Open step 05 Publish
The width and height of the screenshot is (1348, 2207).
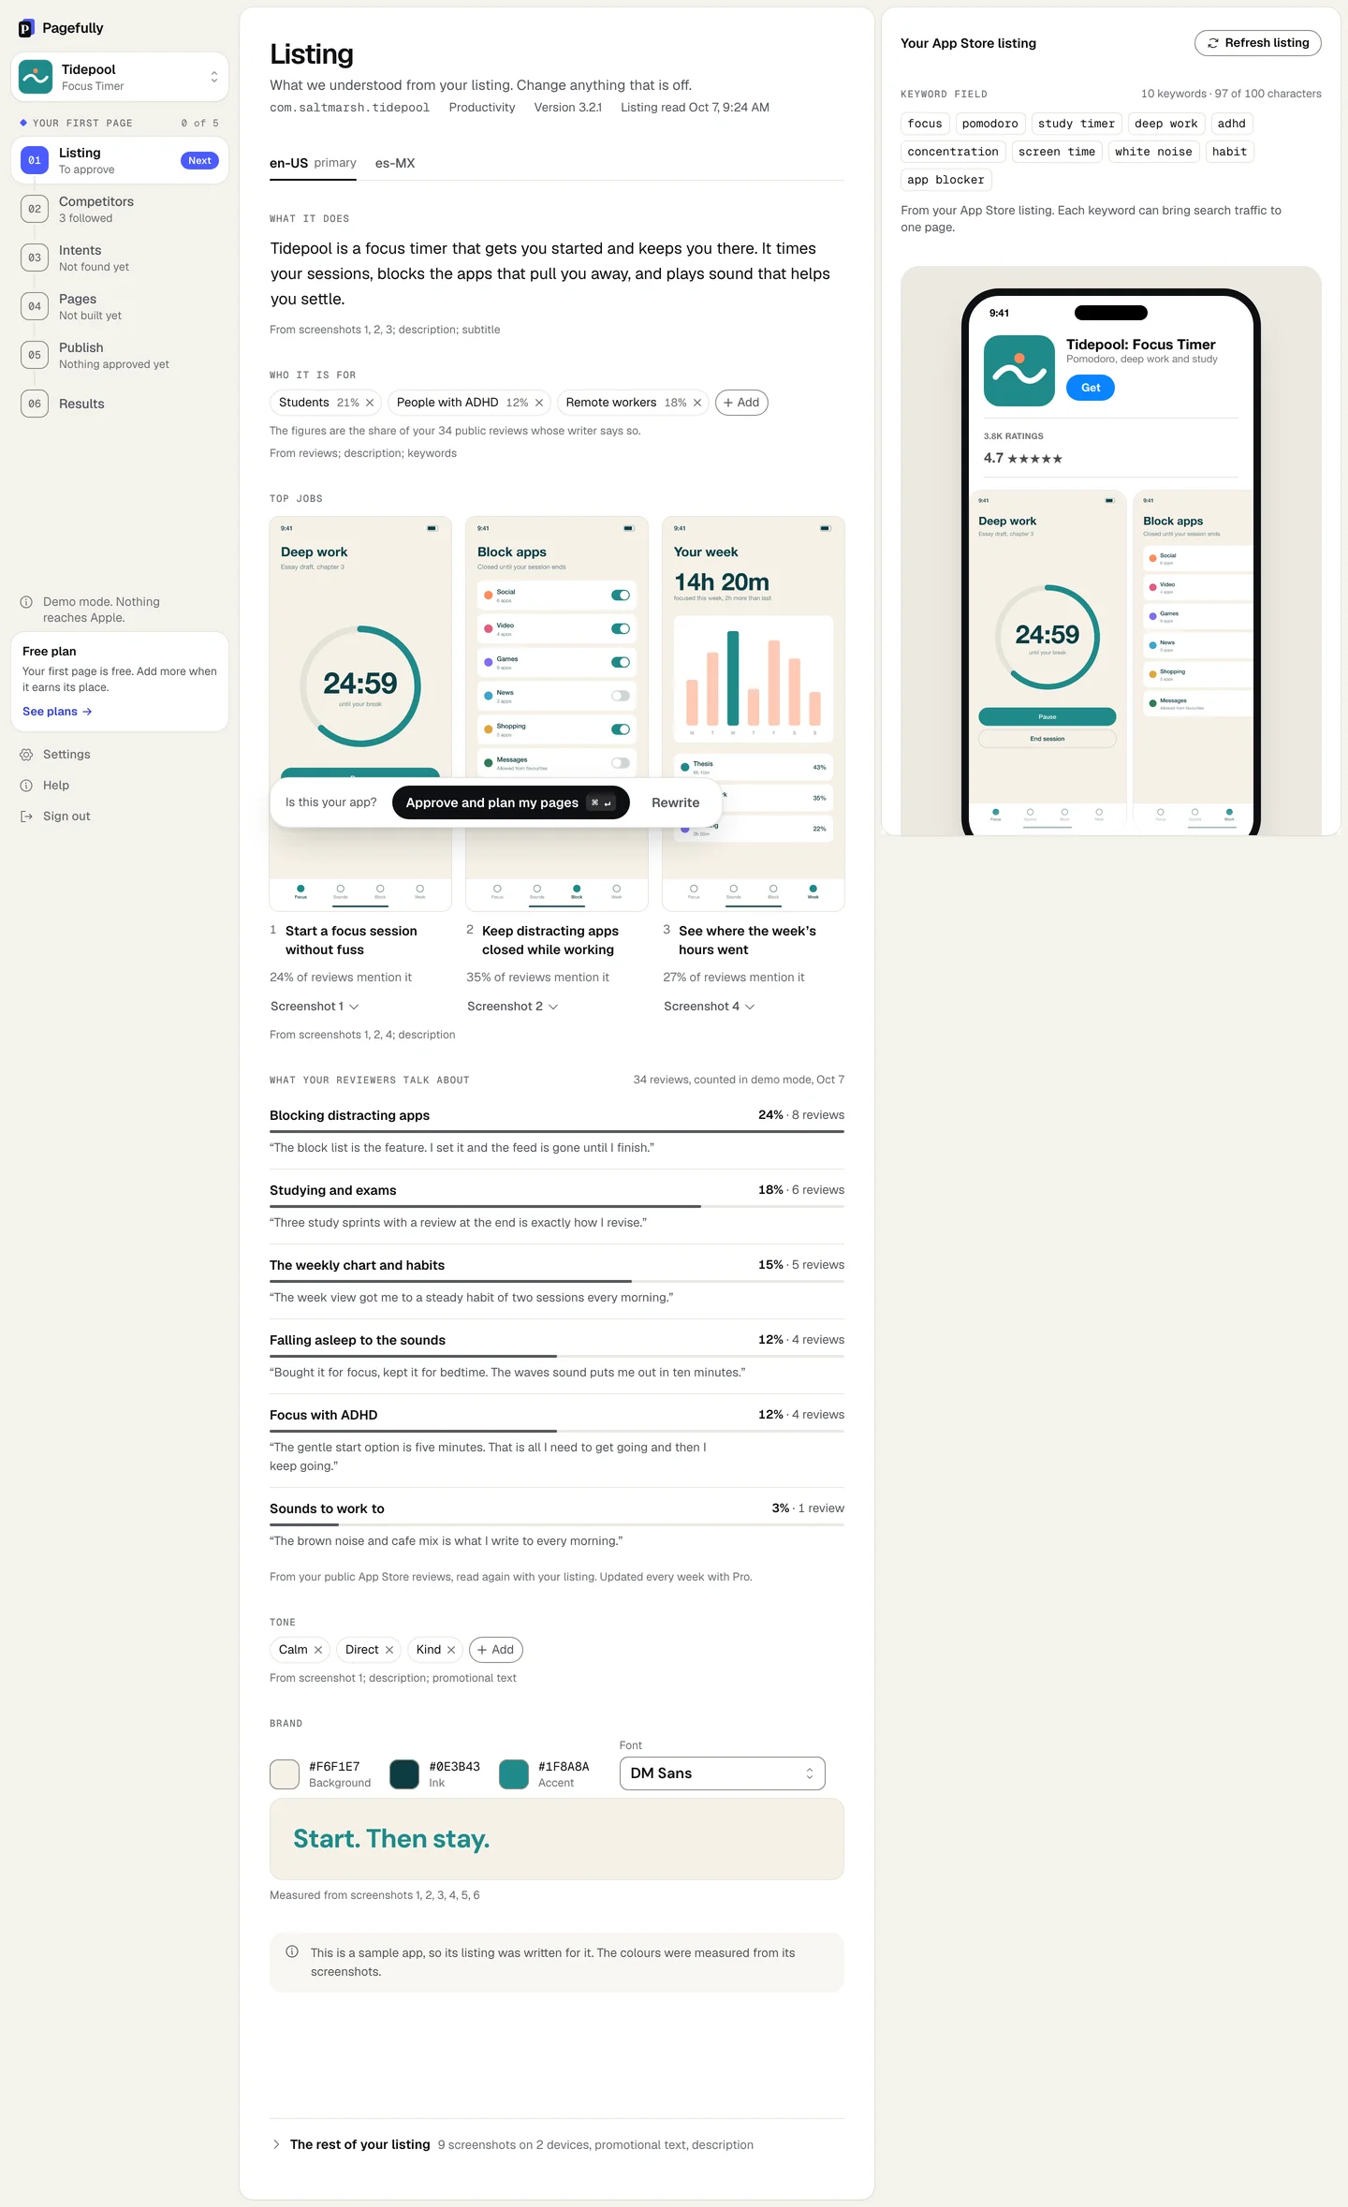pos(120,355)
